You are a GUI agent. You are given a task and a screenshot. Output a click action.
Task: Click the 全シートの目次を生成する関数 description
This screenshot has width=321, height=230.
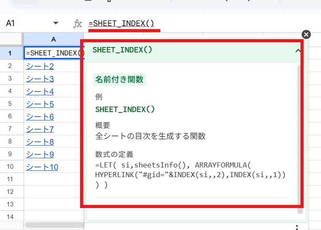150,136
